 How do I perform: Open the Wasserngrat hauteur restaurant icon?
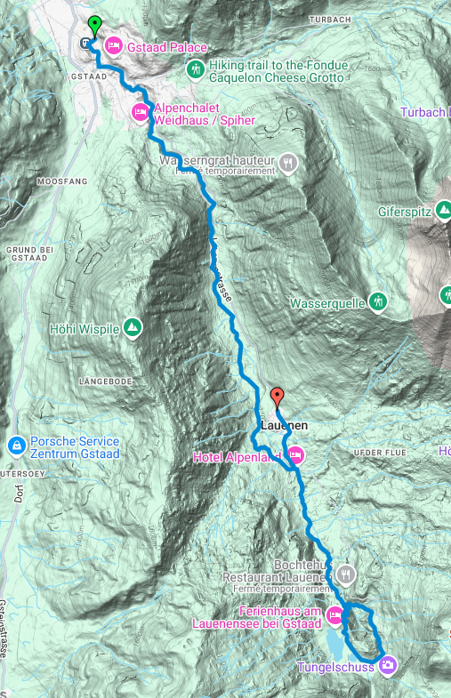[x=288, y=164]
